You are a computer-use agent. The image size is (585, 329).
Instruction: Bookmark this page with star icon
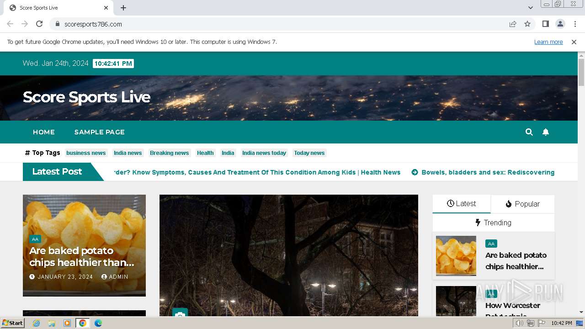click(x=527, y=24)
